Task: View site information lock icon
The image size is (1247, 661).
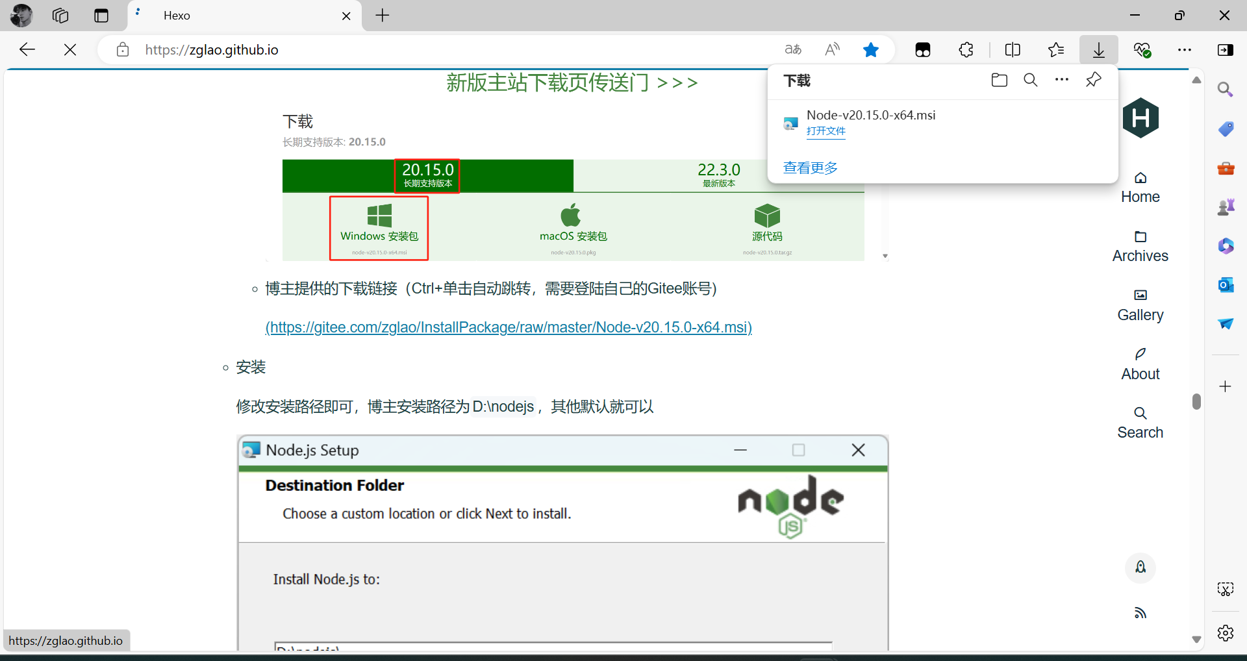Action: click(x=123, y=49)
